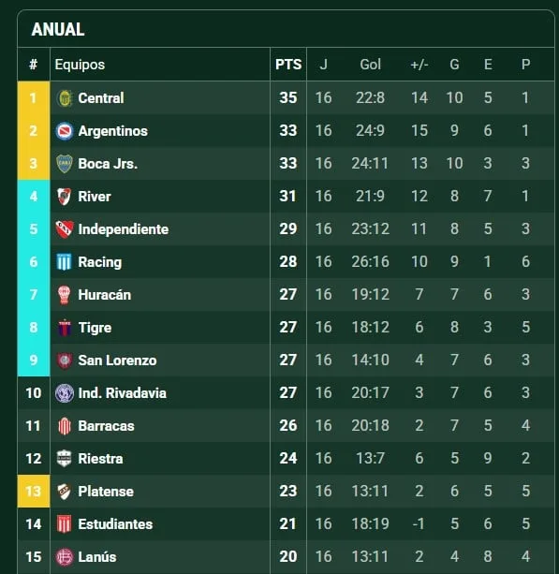Click the San Lorenzo crest icon
This screenshot has width=559, height=574.
pyautogui.click(x=65, y=361)
